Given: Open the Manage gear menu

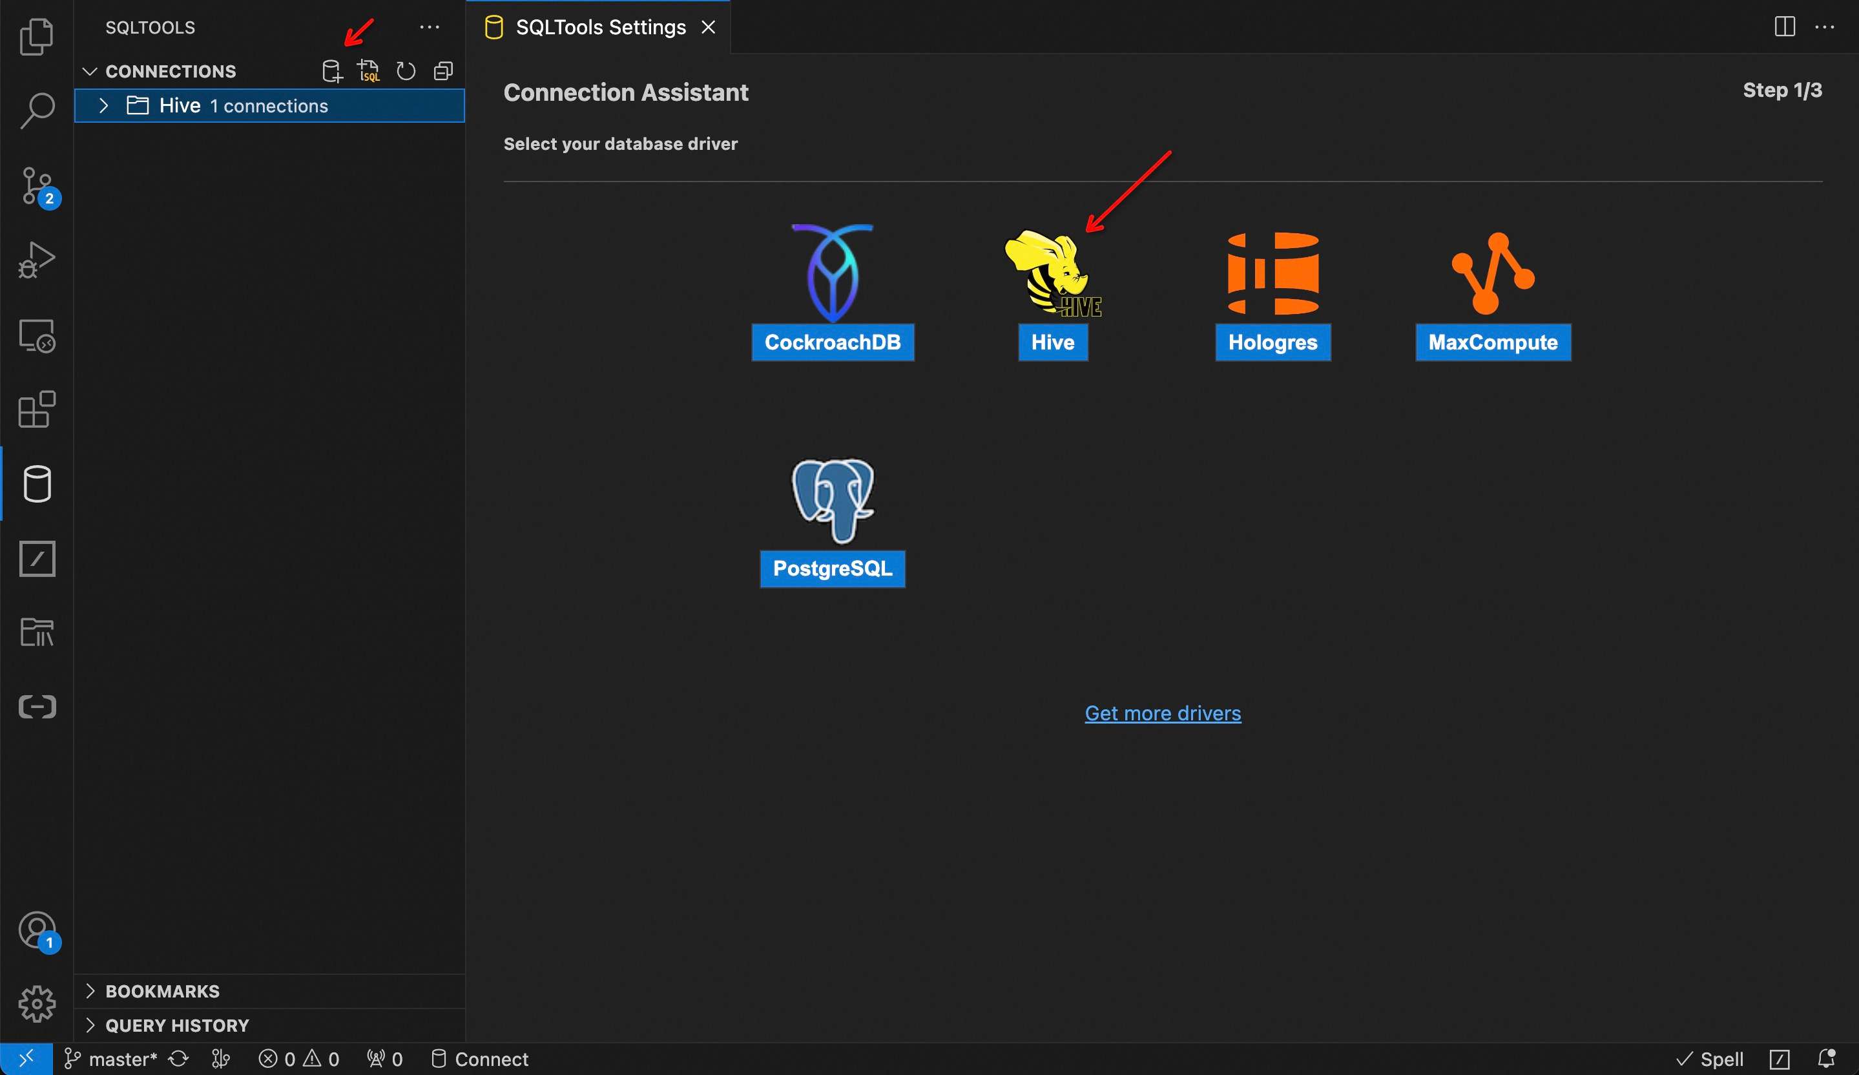Looking at the screenshot, I should coord(36,1003).
